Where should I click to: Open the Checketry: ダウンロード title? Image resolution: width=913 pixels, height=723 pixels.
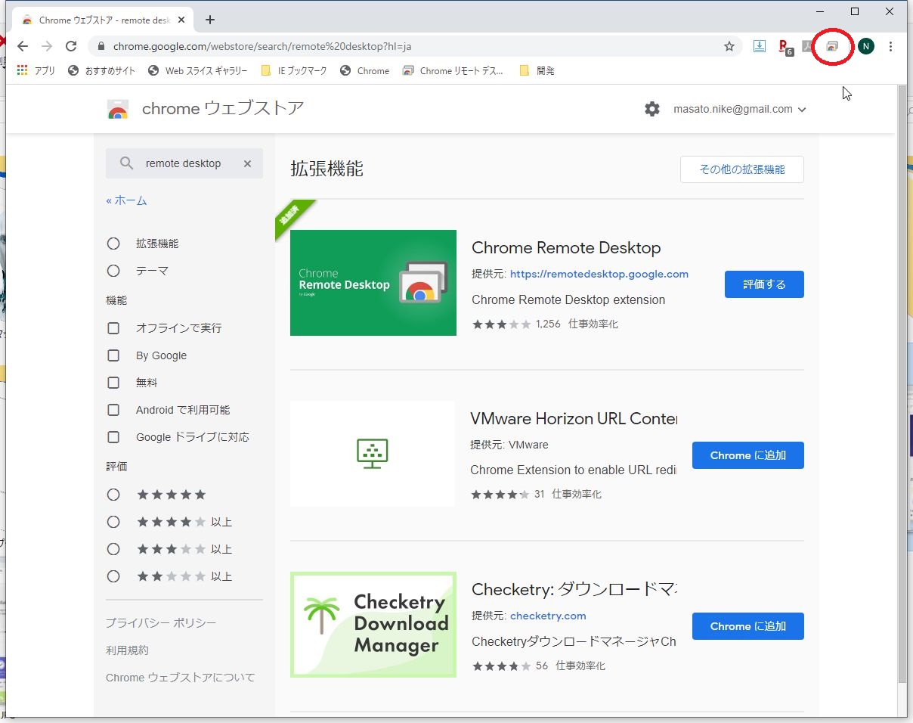click(x=574, y=590)
